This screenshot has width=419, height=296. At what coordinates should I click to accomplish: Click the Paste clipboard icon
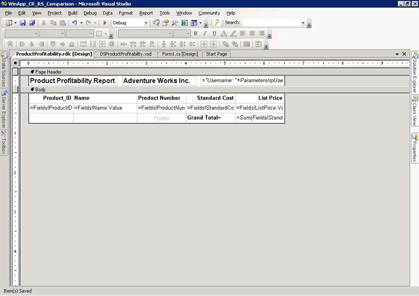click(x=63, y=23)
